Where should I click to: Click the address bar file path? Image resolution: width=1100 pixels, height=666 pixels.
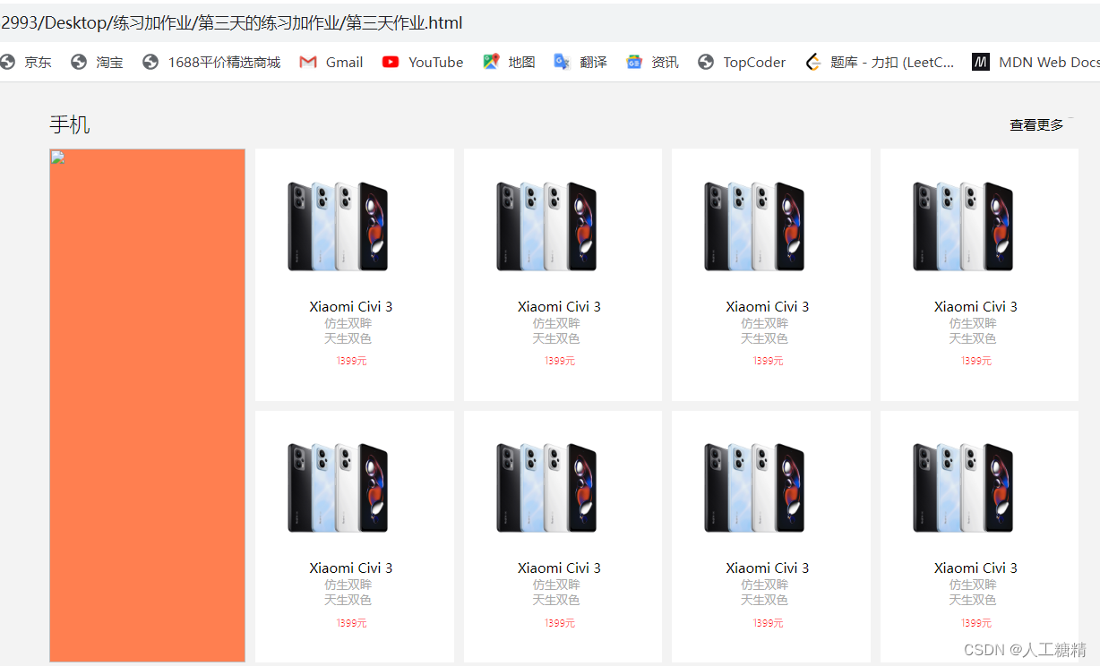pyautogui.click(x=232, y=23)
